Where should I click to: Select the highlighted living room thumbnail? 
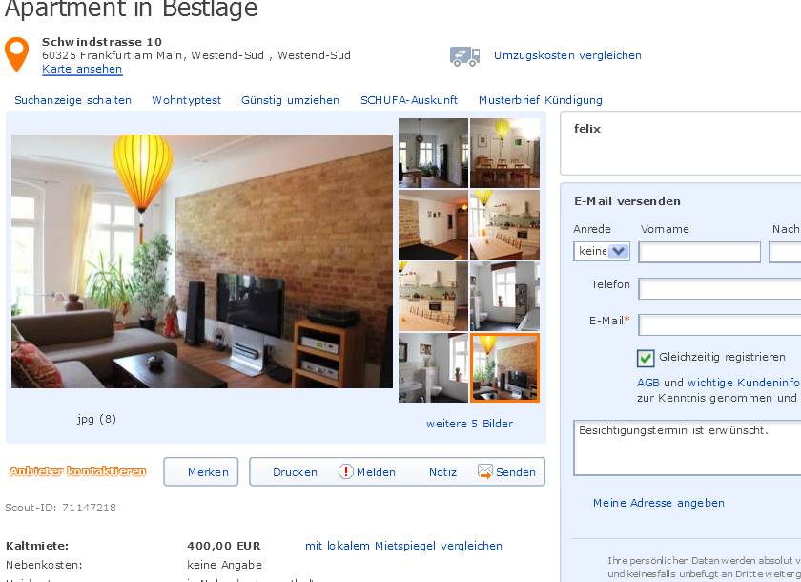click(504, 368)
